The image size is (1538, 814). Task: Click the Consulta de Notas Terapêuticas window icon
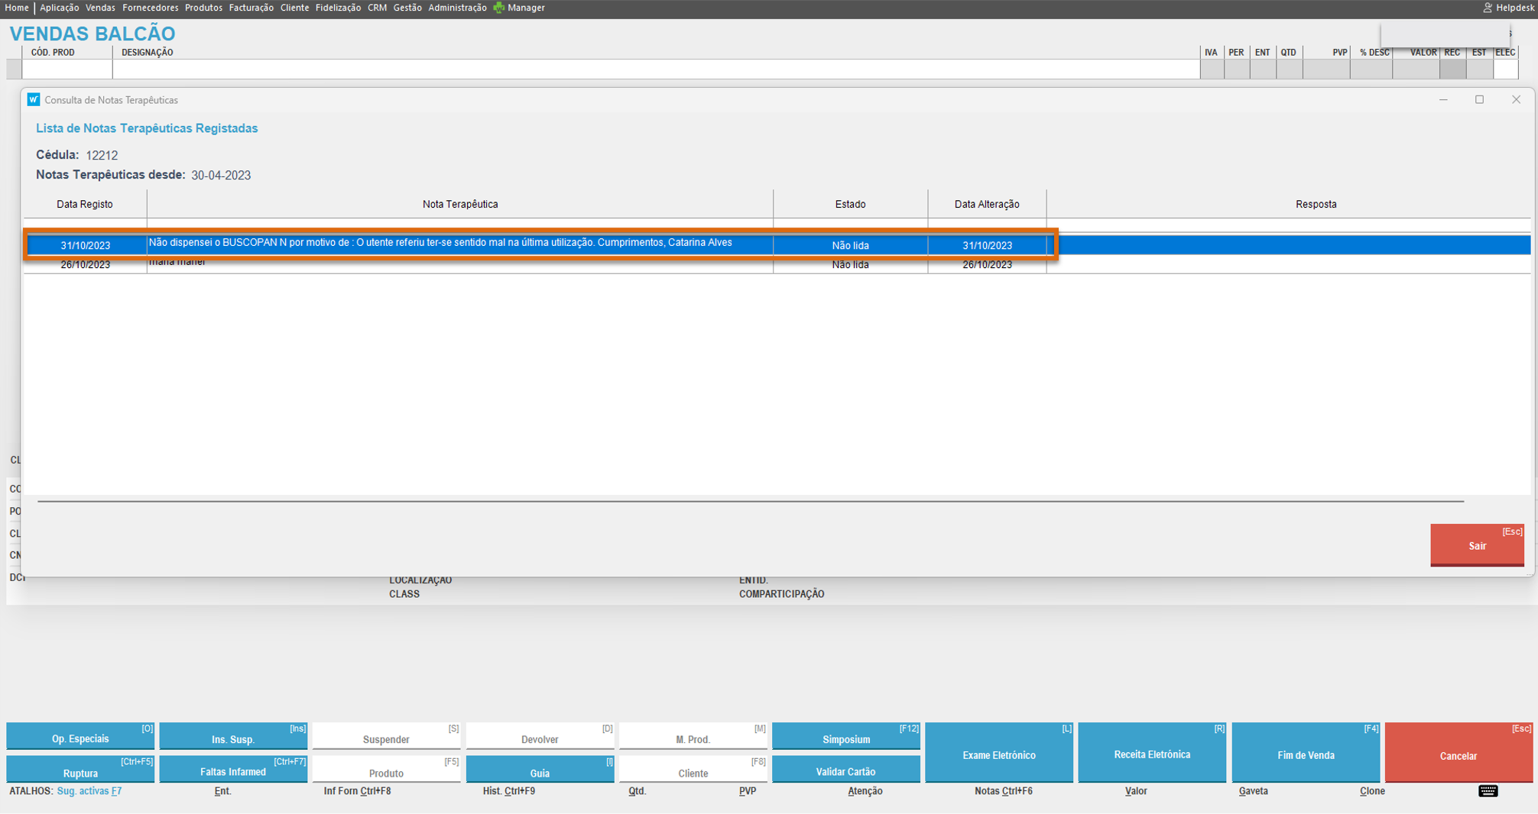coord(34,100)
